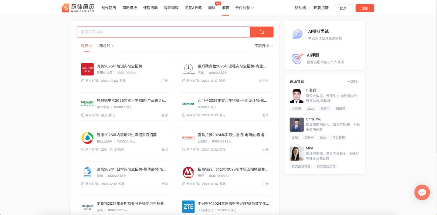Open 麦肯锡2025年暑期商业分析师实习生招募 listing
This screenshot has height=215, width=437.
tap(130, 203)
